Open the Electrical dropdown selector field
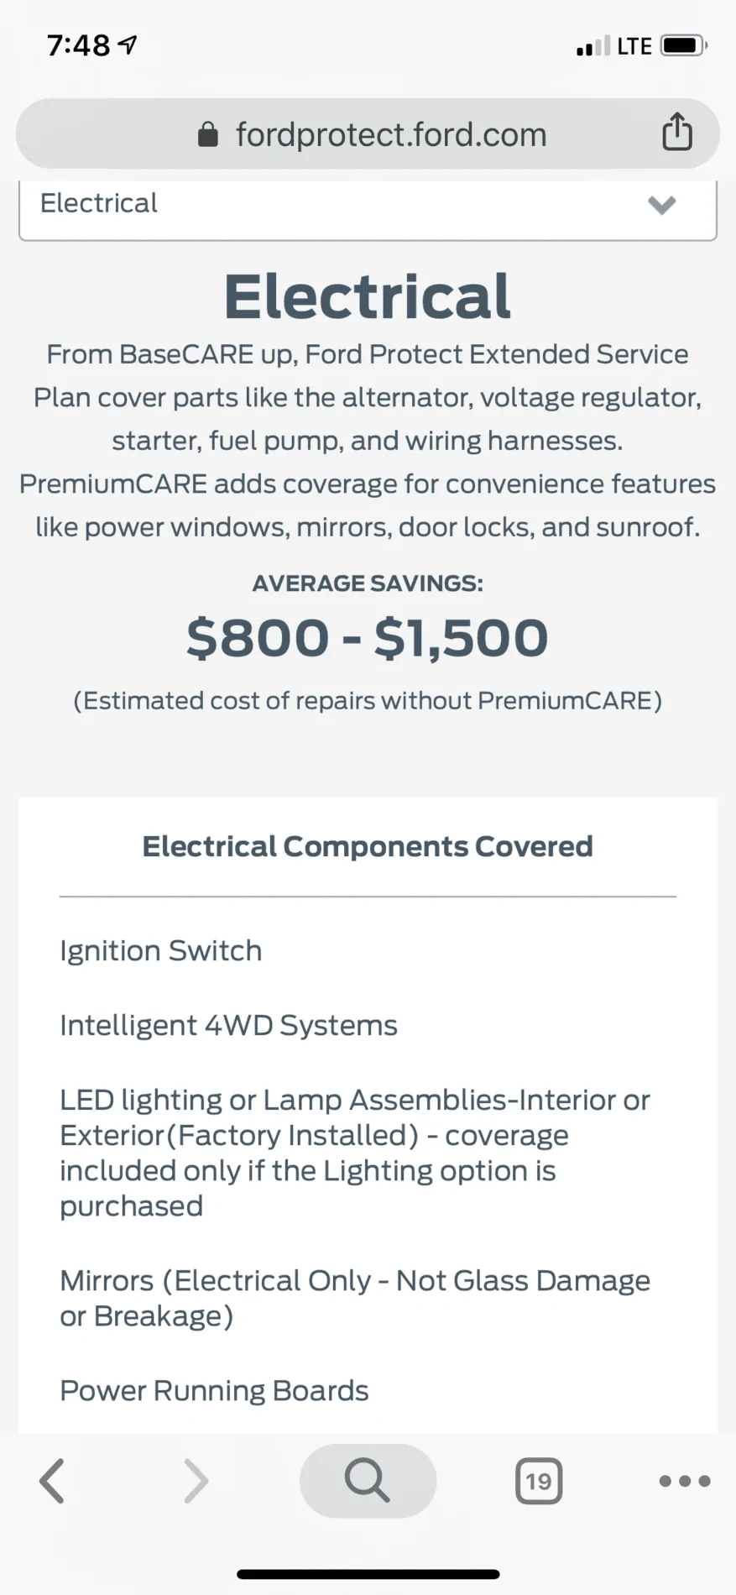The height and width of the screenshot is (1595, 736). point(368,207)
